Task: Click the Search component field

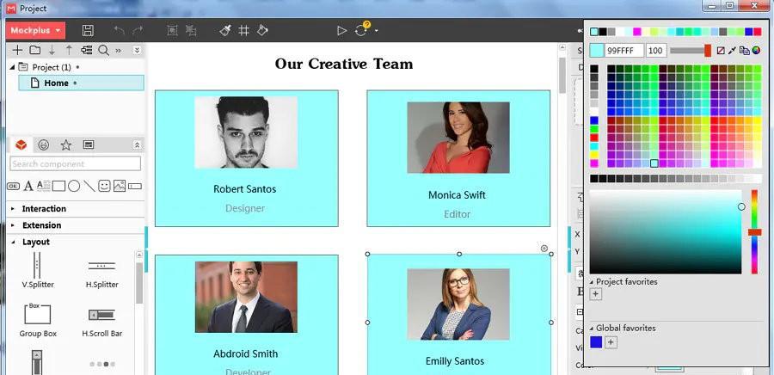Action: [75, 163]
